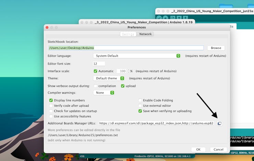Confirm preferences with OK button
The image size is (254, 161).
[198, 149]
